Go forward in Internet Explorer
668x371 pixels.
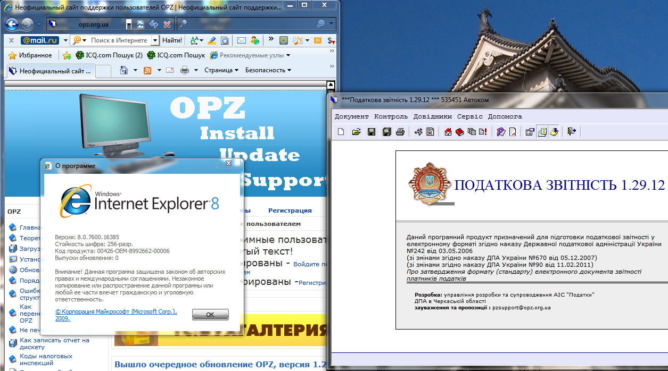point(27,24)
